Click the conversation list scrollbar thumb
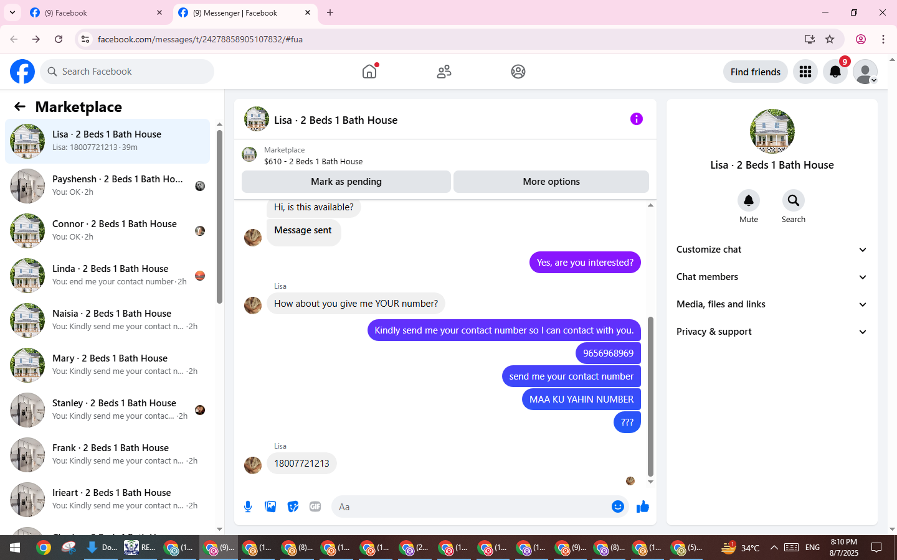Image resolution: width=897 pixels, height=560 pixels. [219, 217]
